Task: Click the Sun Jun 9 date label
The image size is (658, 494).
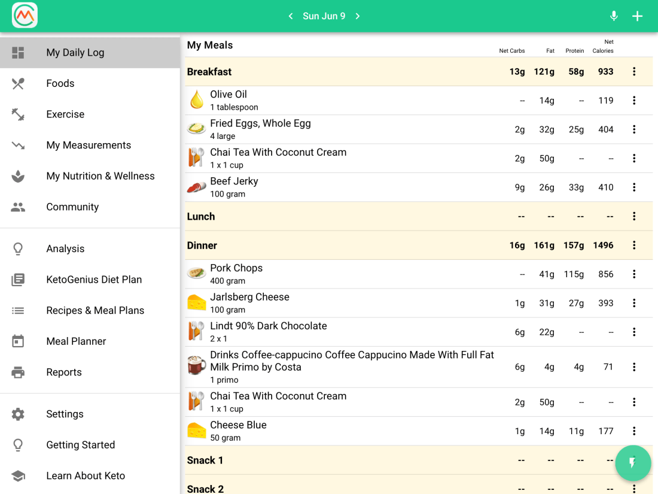Action: (324, 16)
